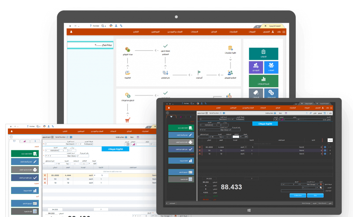This screenshot has height=217, width=353.
Task: Click the globe language icon in the laptop window
Action: (103, 26)
